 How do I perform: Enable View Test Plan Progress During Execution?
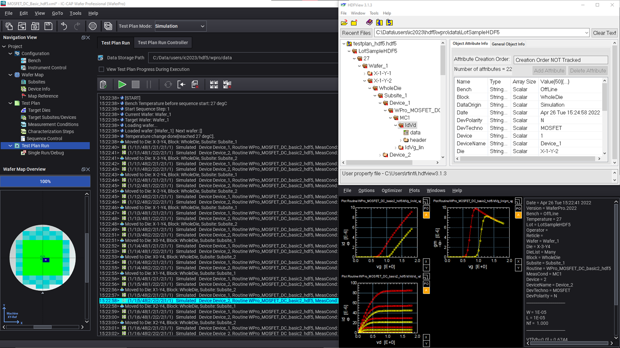(x=102, y=70)
